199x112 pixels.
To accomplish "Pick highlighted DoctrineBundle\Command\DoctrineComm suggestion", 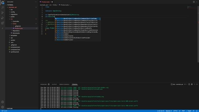I will pos(77,19).
